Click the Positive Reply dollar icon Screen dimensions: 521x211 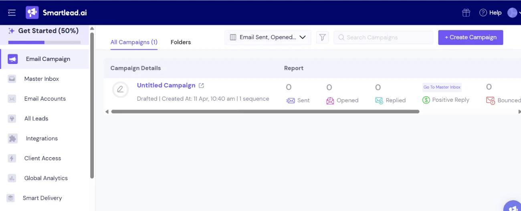pyautogui.click(x=426, y=100)
